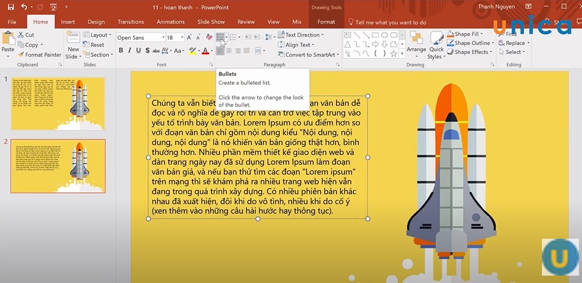This screenshot has width=582, height=283.
Task: Click the Cut scissors button
Action: [26, 35]
